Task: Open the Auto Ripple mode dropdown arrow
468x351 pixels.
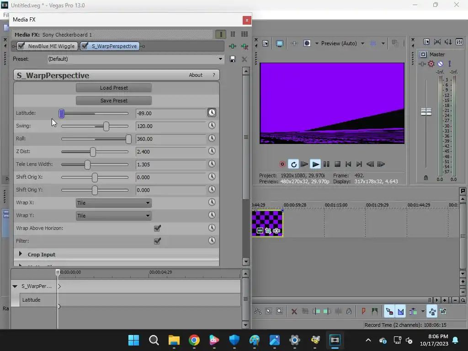Action: click(423, 311)
